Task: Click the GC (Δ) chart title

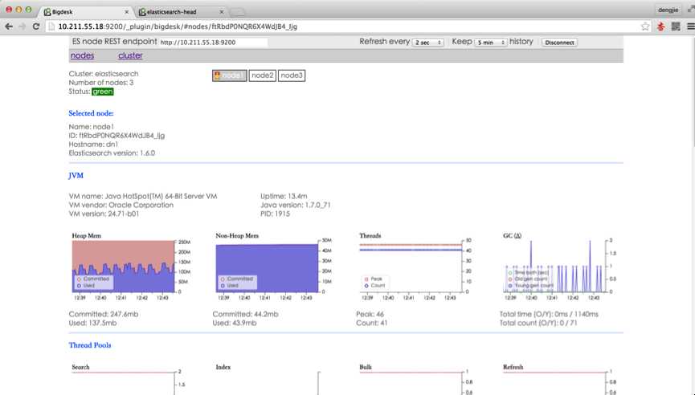Action: pos(512,235)
